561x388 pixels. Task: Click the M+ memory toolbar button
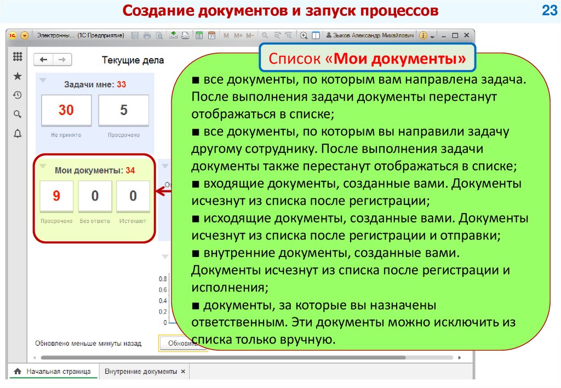click(x=238, y=36)
